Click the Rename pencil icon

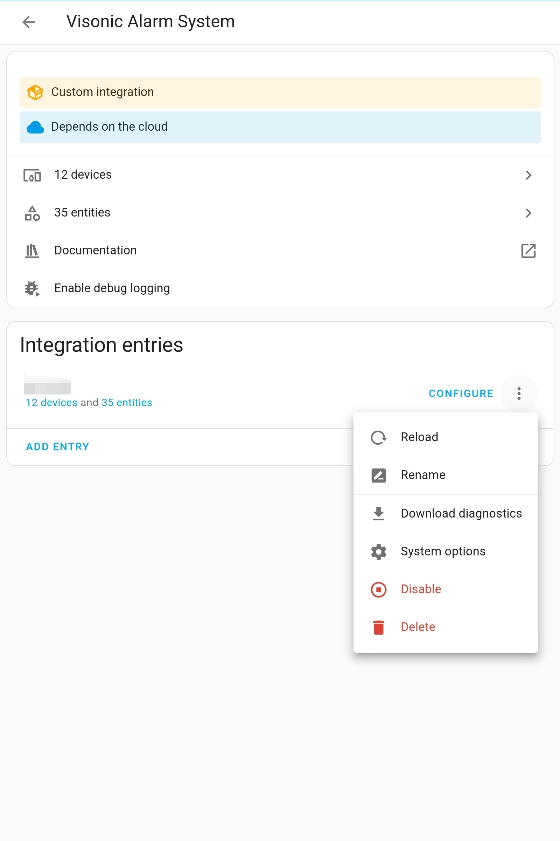click(378, 475)
